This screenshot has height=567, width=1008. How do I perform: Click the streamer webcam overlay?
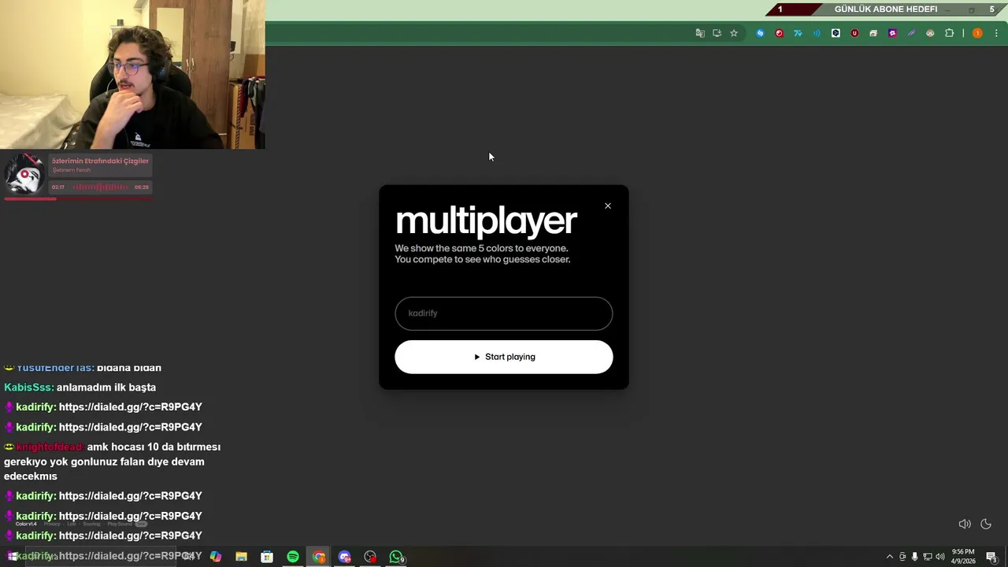132,74
